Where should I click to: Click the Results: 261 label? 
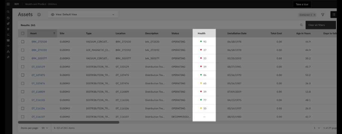coord(28,25)
